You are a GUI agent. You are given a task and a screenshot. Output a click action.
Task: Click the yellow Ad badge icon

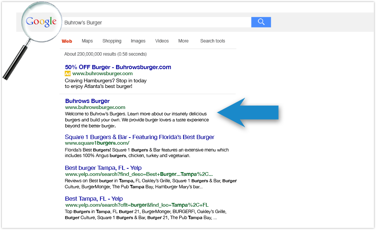[x=68, y=74]
